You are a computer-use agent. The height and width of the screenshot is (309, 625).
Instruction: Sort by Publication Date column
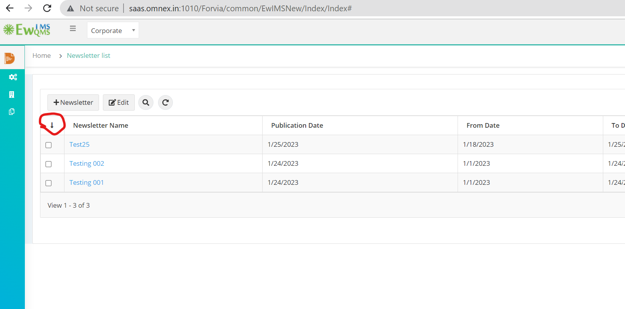pos(297,125)
